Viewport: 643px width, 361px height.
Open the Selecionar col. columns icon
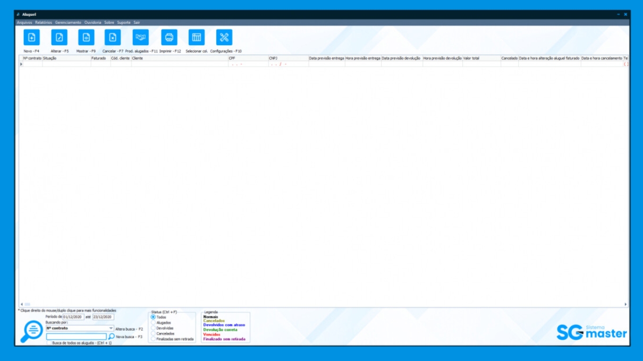coord(197,37)
